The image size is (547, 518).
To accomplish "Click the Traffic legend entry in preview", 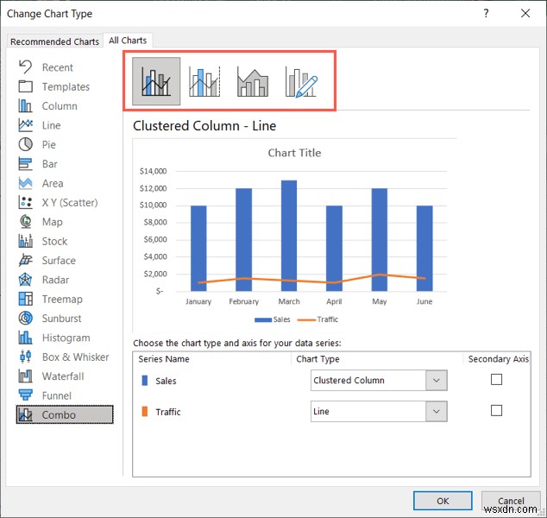I will coord(318,319).
